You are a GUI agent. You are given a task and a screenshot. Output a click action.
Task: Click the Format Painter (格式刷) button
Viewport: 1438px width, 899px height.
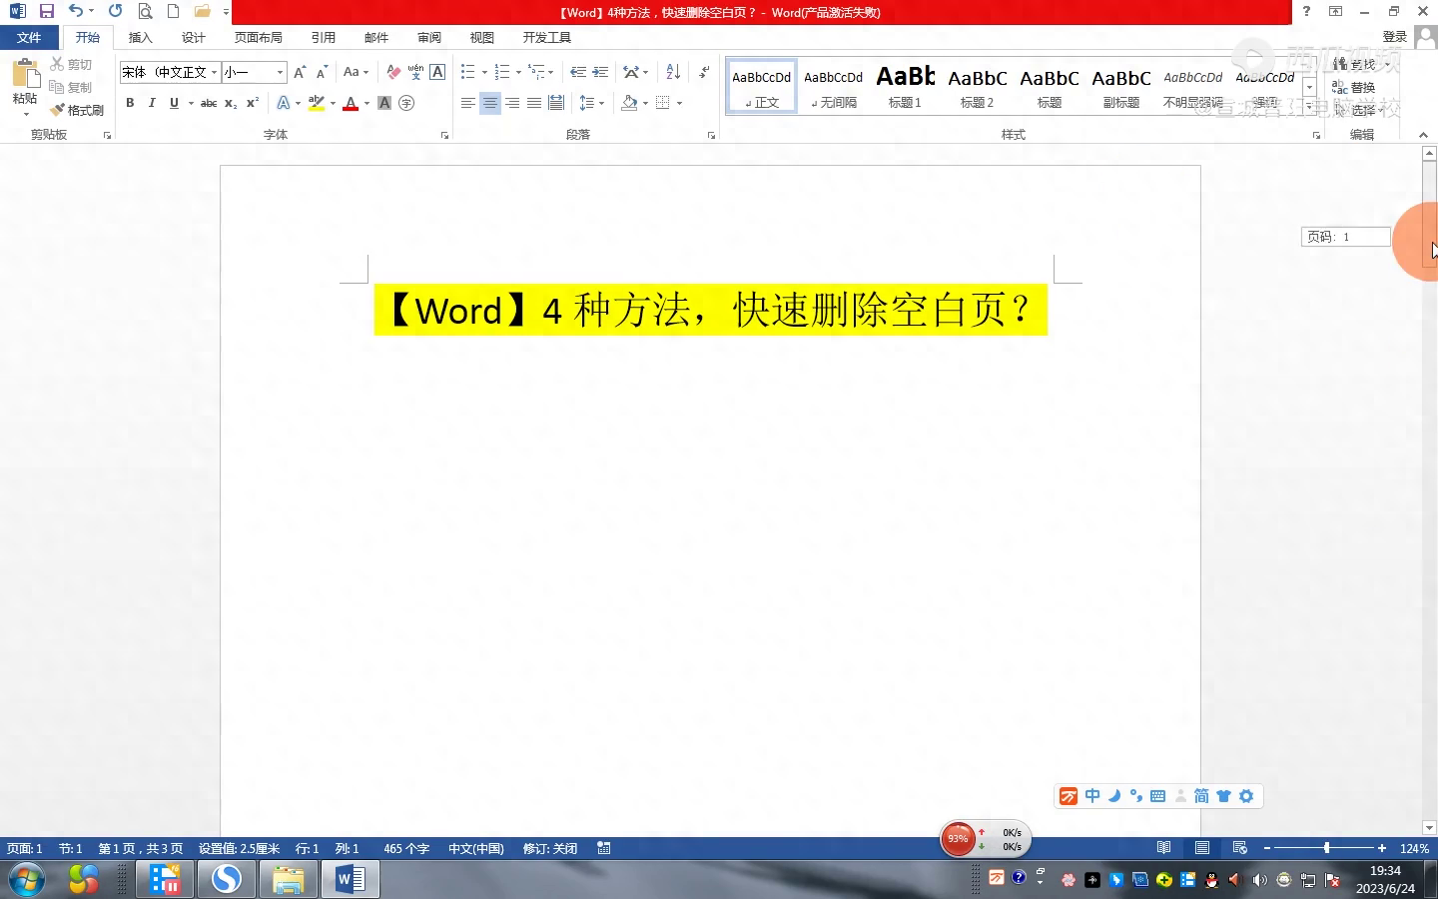pos(78,110)
